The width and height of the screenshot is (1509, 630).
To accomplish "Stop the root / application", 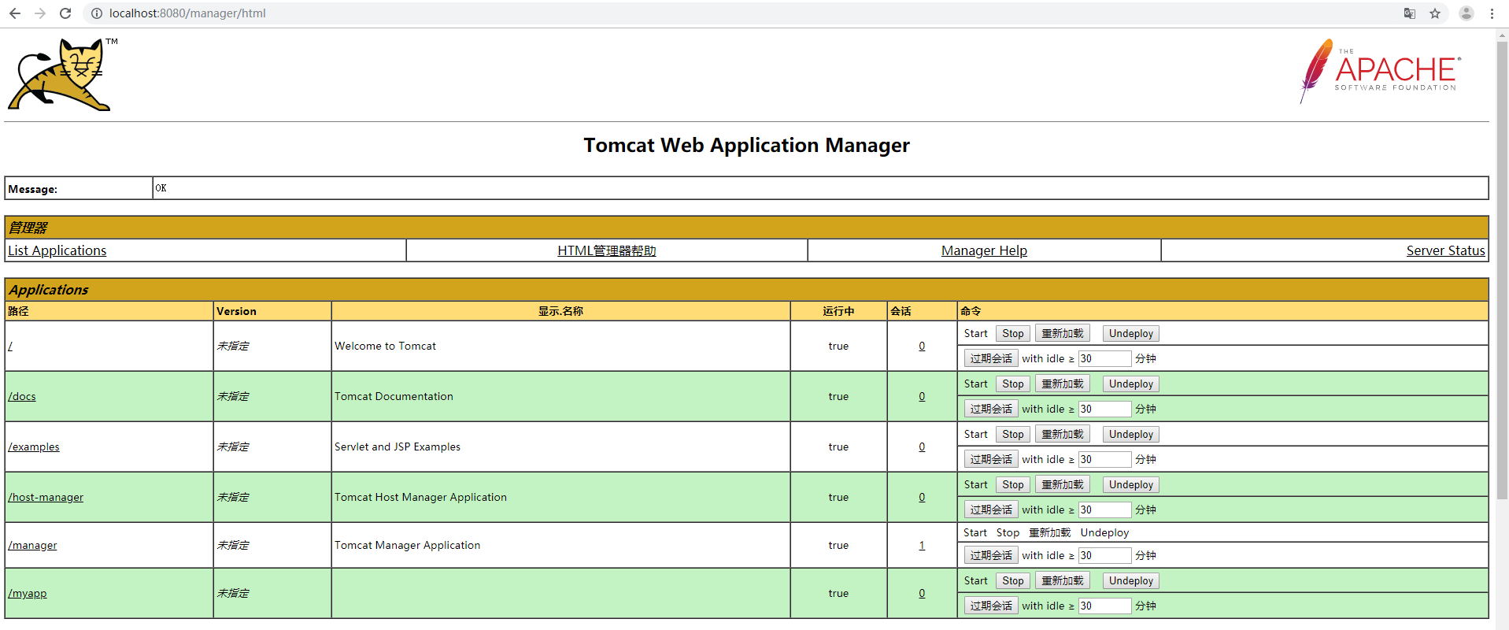I will [x=1013, y=333].
